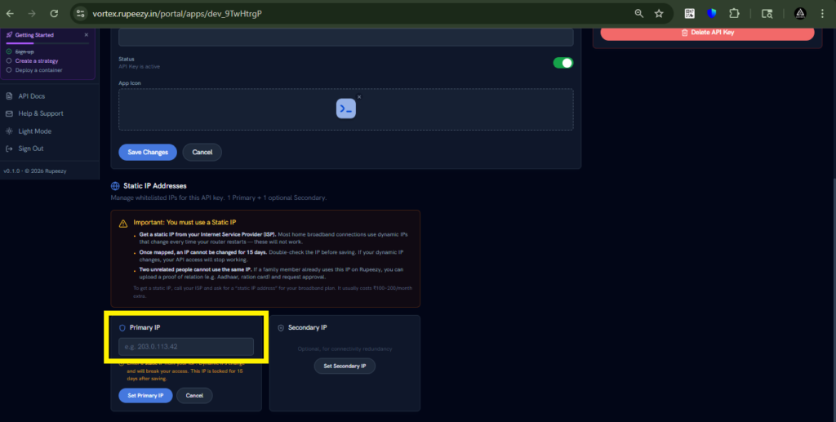Open API Docs from sidebar
Image resolution: width=836 pixels, height=422 pixels.
coord(31,96)
